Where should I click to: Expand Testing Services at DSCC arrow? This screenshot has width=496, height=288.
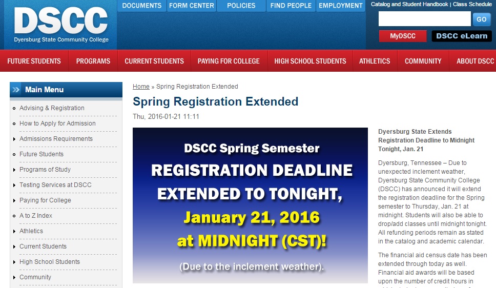(14, 185)
